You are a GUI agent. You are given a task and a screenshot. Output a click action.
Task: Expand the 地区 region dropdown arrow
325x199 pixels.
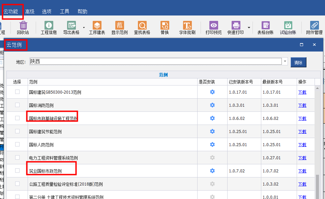point(285,62)
